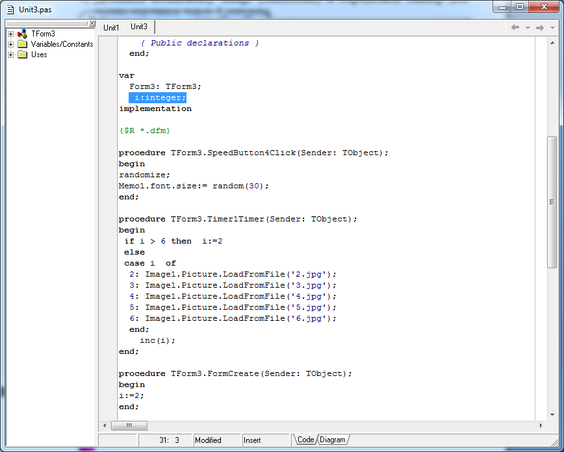Click the SpeedButton4Click procedure header
The width and height of the screenshot is (564, 452).
253,153
